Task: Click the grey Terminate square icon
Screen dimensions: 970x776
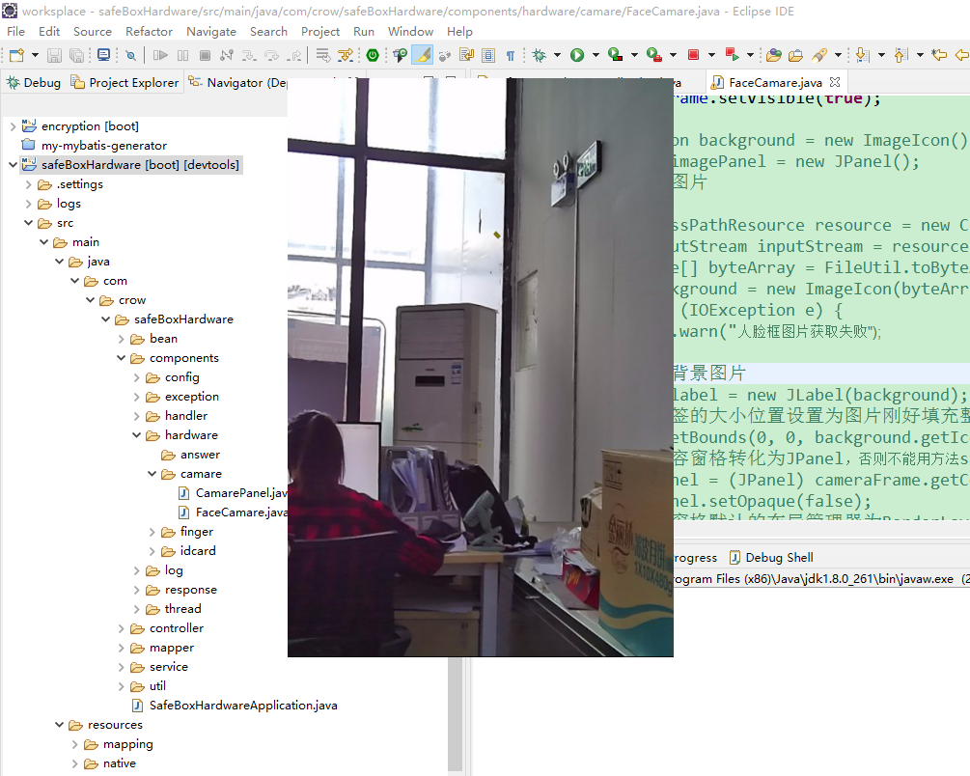Action: 205,56
